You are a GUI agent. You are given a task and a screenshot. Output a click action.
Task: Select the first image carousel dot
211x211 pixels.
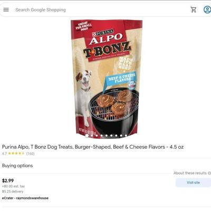(x=87, y=136)
